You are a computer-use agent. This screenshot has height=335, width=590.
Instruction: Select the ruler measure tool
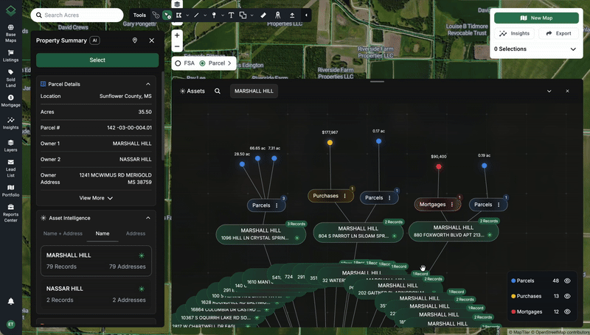click(x=263, y=15)
